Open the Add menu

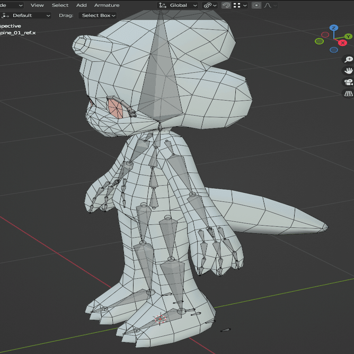(81, 5)
